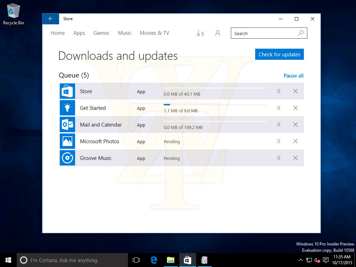This screenshot has width=356, height=267.
Task: Go to the Movies & TV tab
Action: [x=154, y=33]
